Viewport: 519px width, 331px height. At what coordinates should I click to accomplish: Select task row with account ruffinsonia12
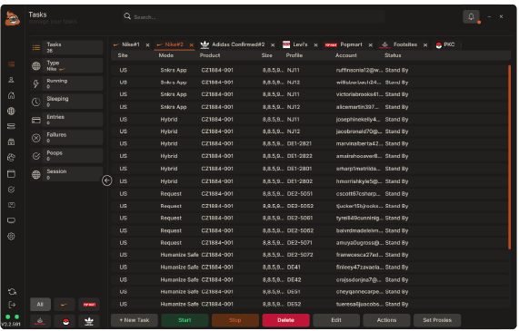pyautogui.click(x=309, y=70)
